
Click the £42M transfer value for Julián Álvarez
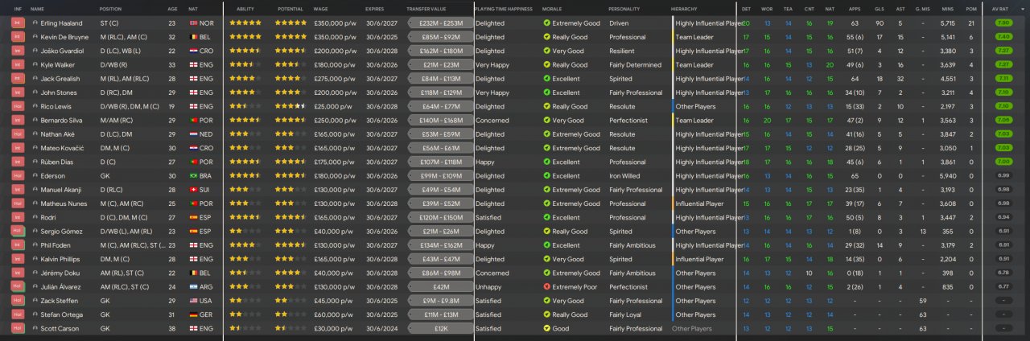[441, 287]
